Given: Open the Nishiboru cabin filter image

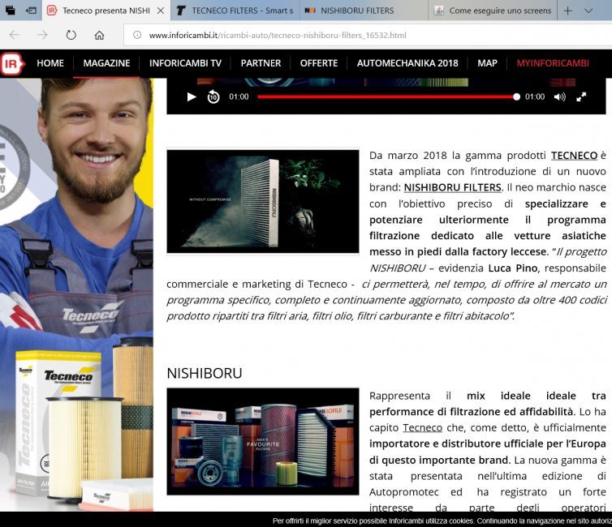Looking at the screenshot, I should click(263, 202).
